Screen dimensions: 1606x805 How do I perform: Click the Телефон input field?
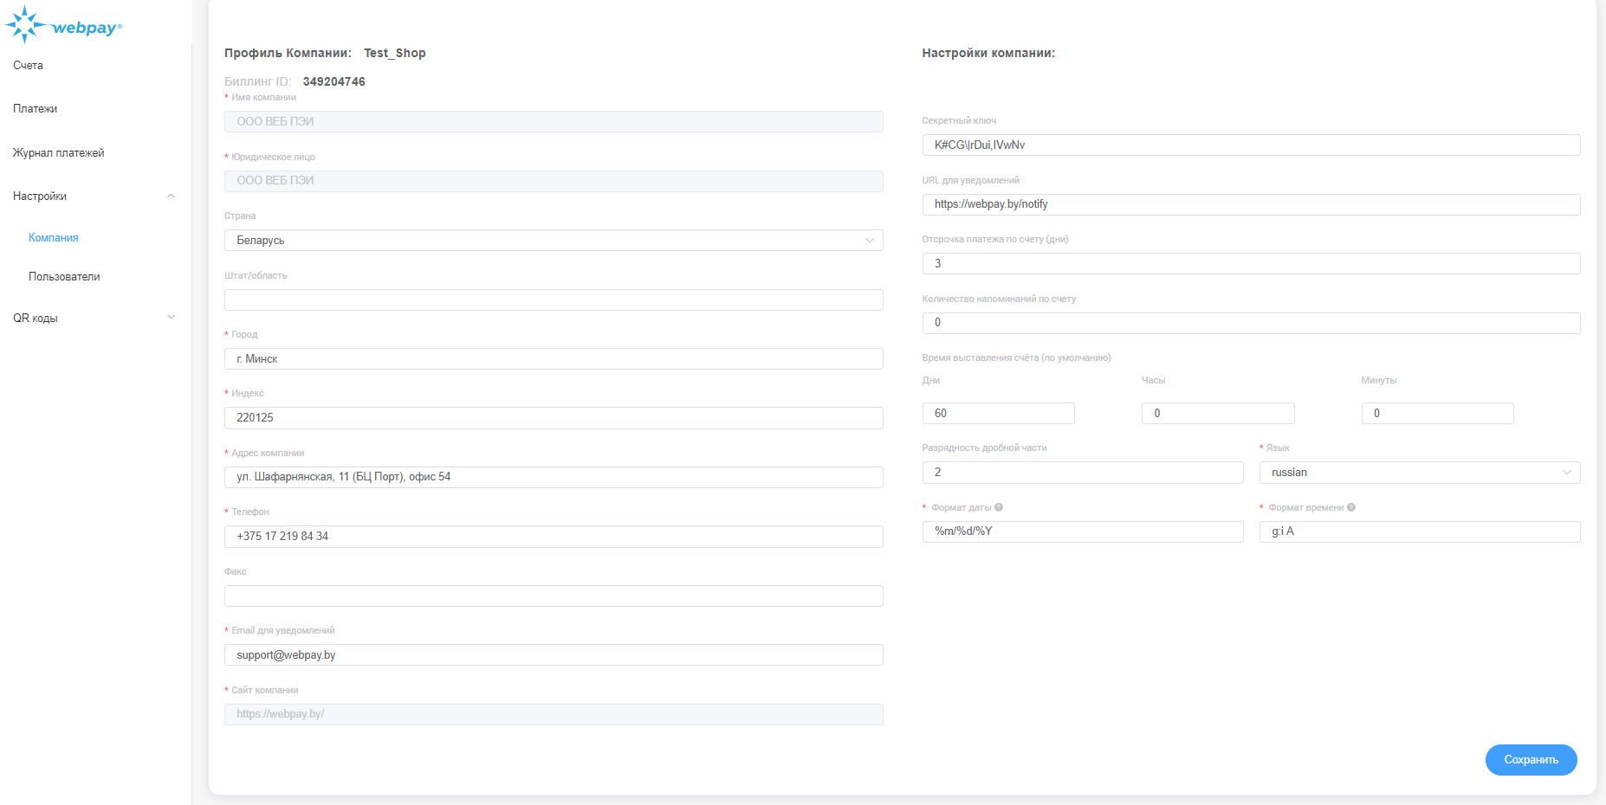(x=553, y=537)
